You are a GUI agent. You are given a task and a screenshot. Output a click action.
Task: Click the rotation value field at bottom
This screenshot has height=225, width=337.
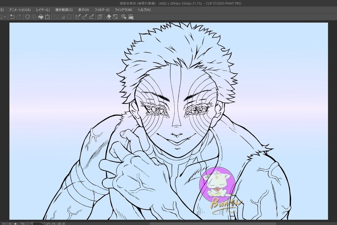coord(25,224)
